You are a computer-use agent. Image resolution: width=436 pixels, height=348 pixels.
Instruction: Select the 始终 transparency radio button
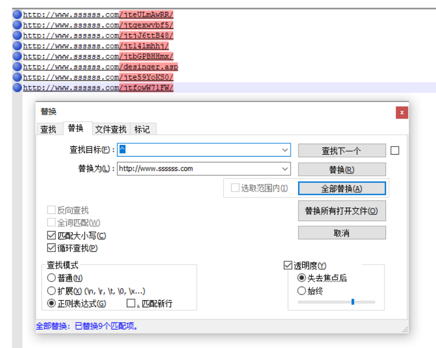pos(301,291)
